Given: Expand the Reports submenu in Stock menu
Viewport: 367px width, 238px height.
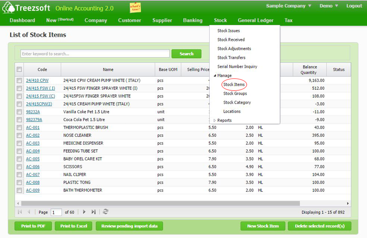Looking at the screenshot, I should [224, 120].
